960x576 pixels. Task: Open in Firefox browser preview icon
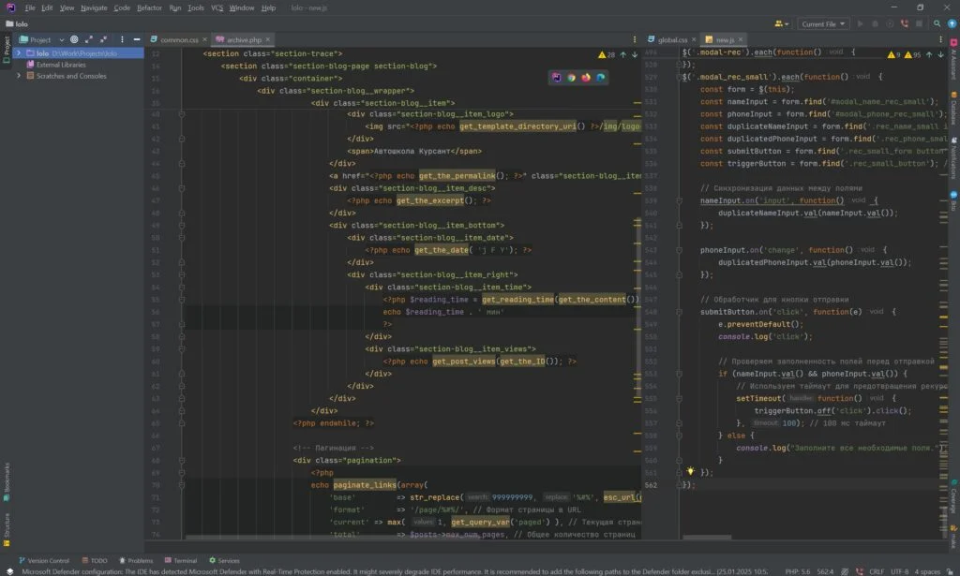(586, 78)
